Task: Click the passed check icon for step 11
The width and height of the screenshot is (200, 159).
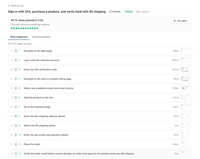Action: (x=16, y=144)
